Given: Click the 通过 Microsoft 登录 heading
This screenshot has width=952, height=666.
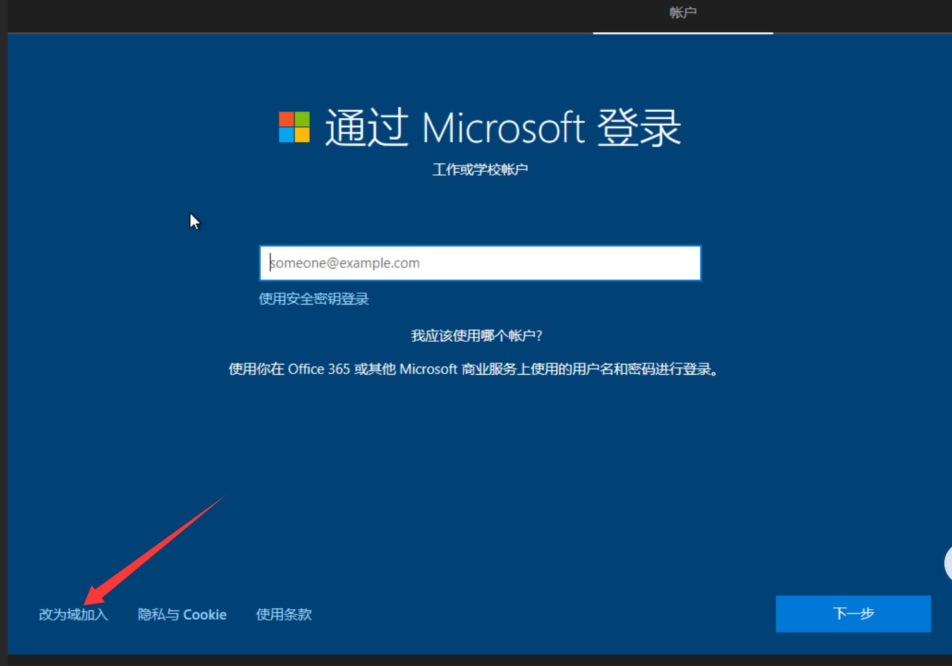Looking at the screenshot, I should pos(503,128).
